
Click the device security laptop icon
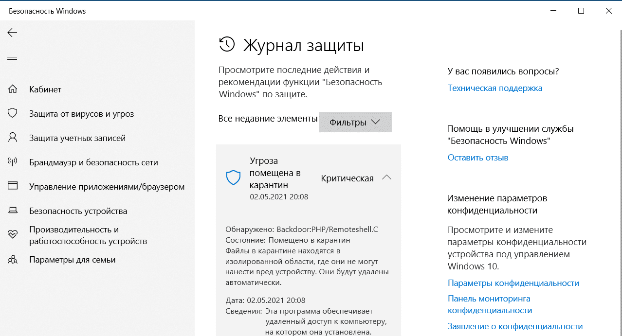pyautogui.click(x=13, y=211)
